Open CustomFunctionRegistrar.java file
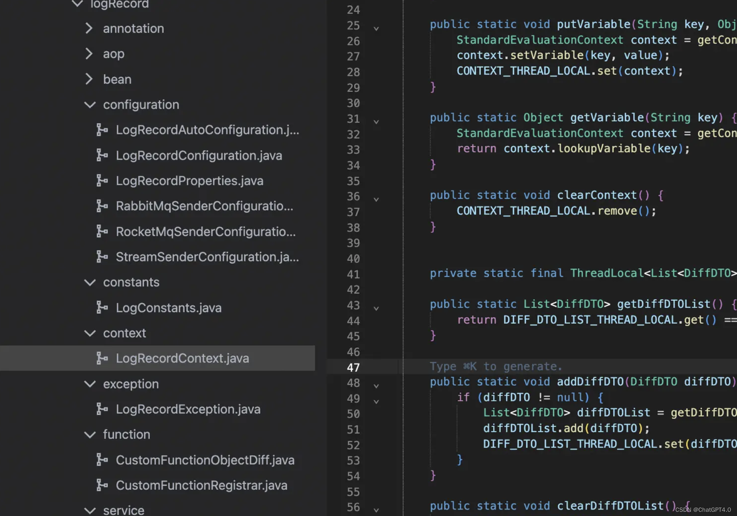Image resolution: width=737 pixels, height=516 pixels. tap(201, 485)
